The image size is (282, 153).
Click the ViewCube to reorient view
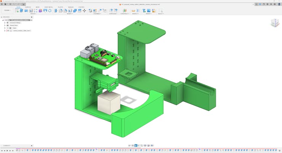point(275,23)
